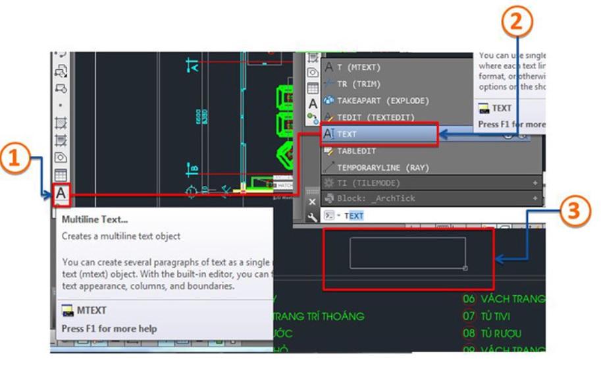The height and width of the screenshot is (365, 601).
Task: Select the Gradient tool in left toolbar
Action: tap(61, 140)
